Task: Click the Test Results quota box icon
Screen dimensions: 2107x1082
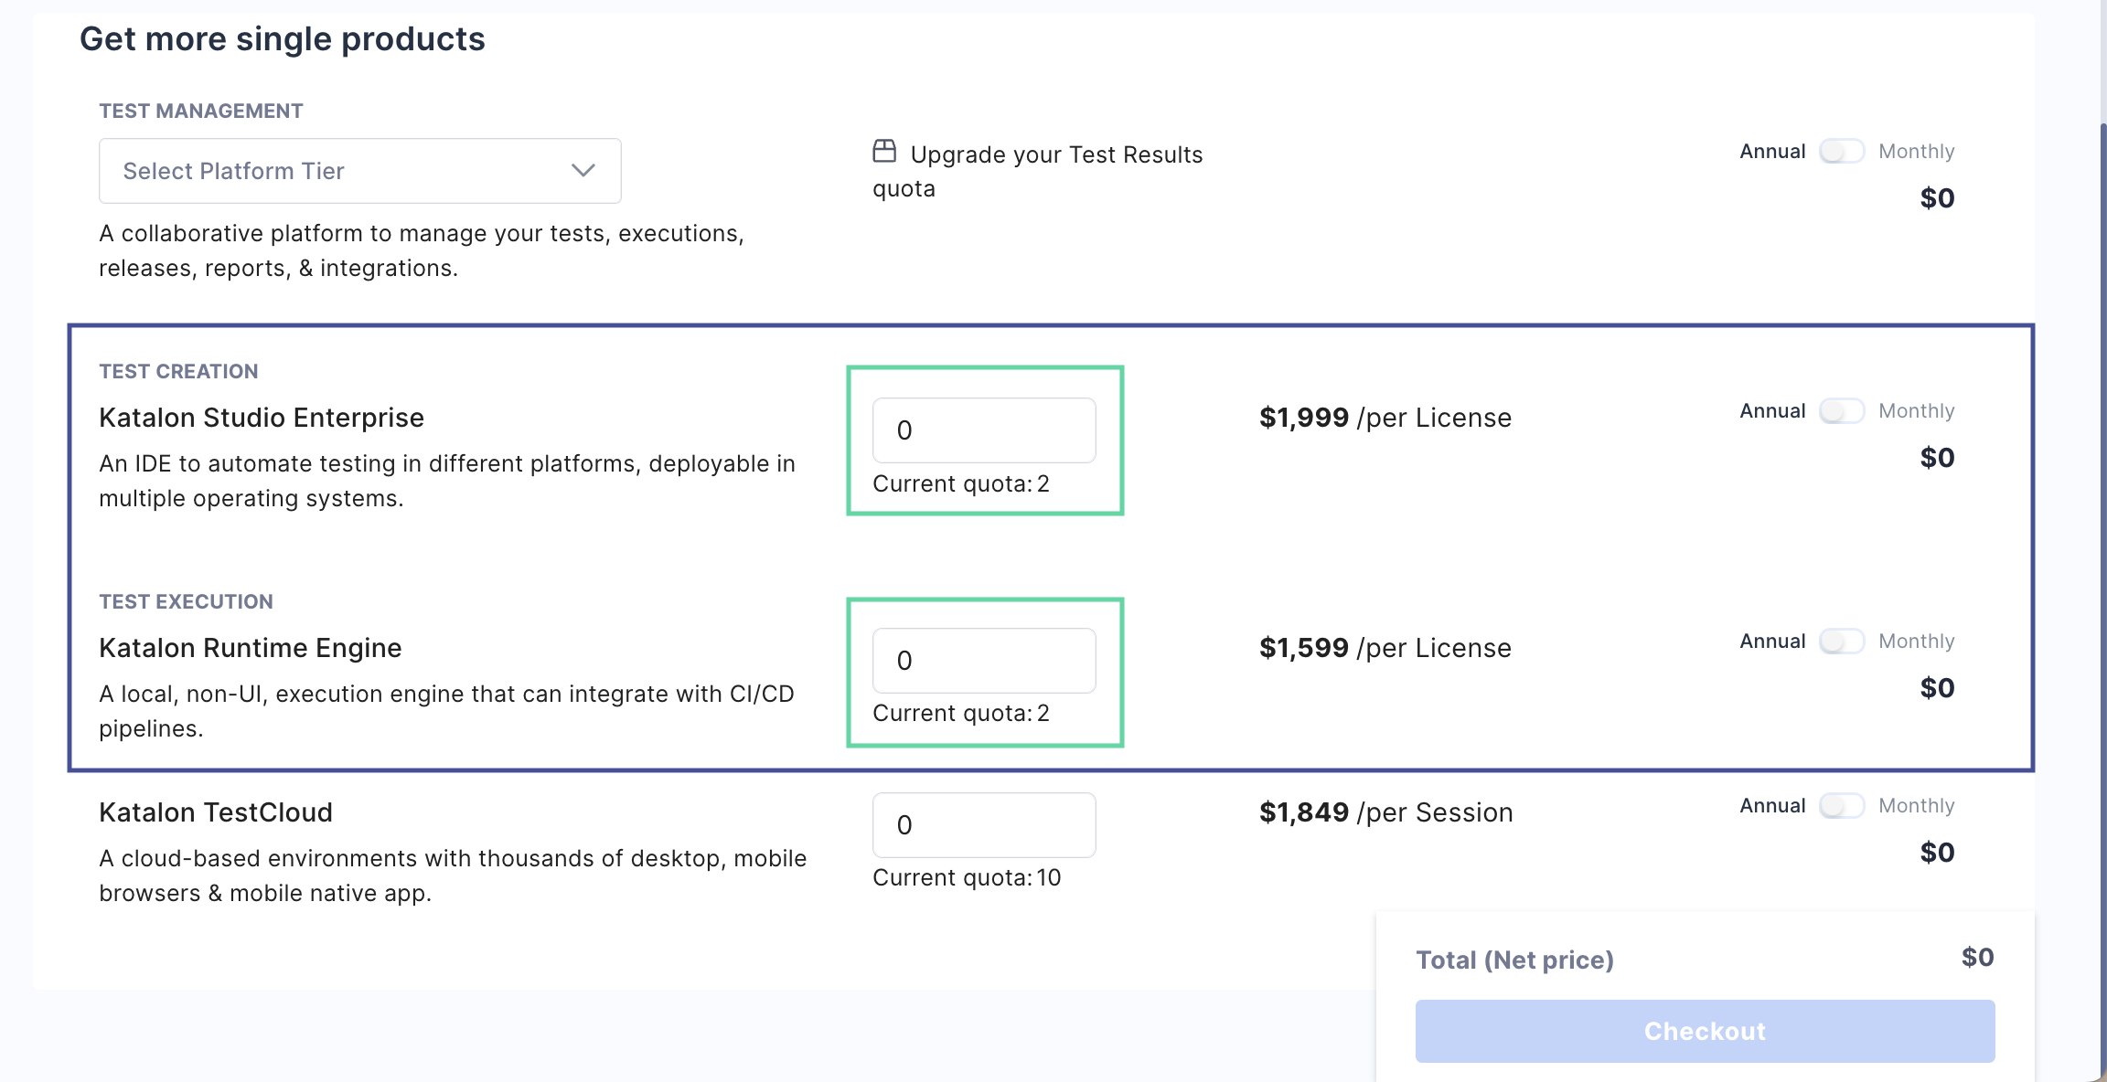Action: tap(884, 151)
